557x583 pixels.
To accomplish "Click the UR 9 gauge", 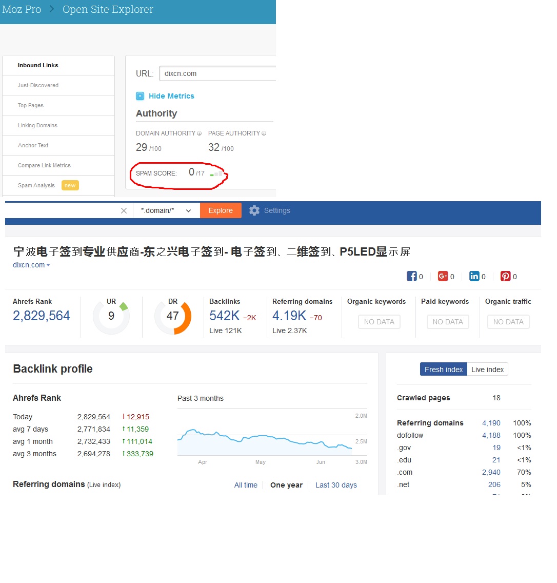I will click(x=111, y=316).
